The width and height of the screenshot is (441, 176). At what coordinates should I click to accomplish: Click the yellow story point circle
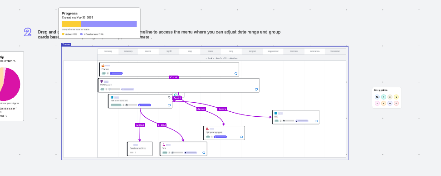pos(396,97)
